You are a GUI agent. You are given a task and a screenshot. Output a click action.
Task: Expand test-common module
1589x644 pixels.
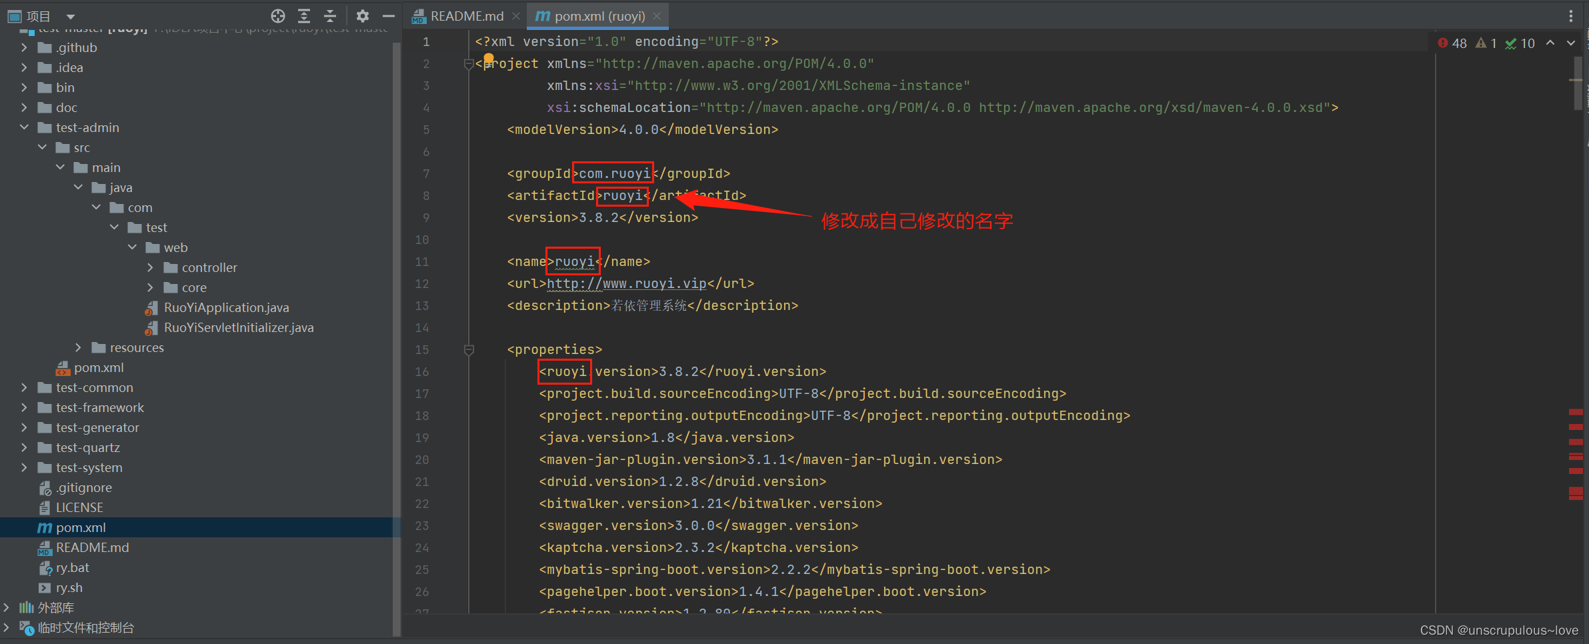(x=25, y=387)
